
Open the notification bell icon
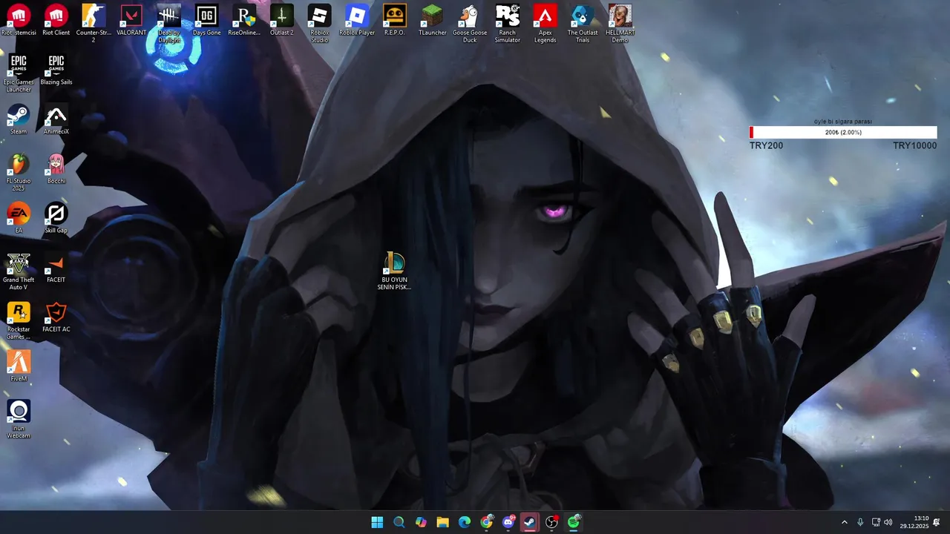[937, 522]
